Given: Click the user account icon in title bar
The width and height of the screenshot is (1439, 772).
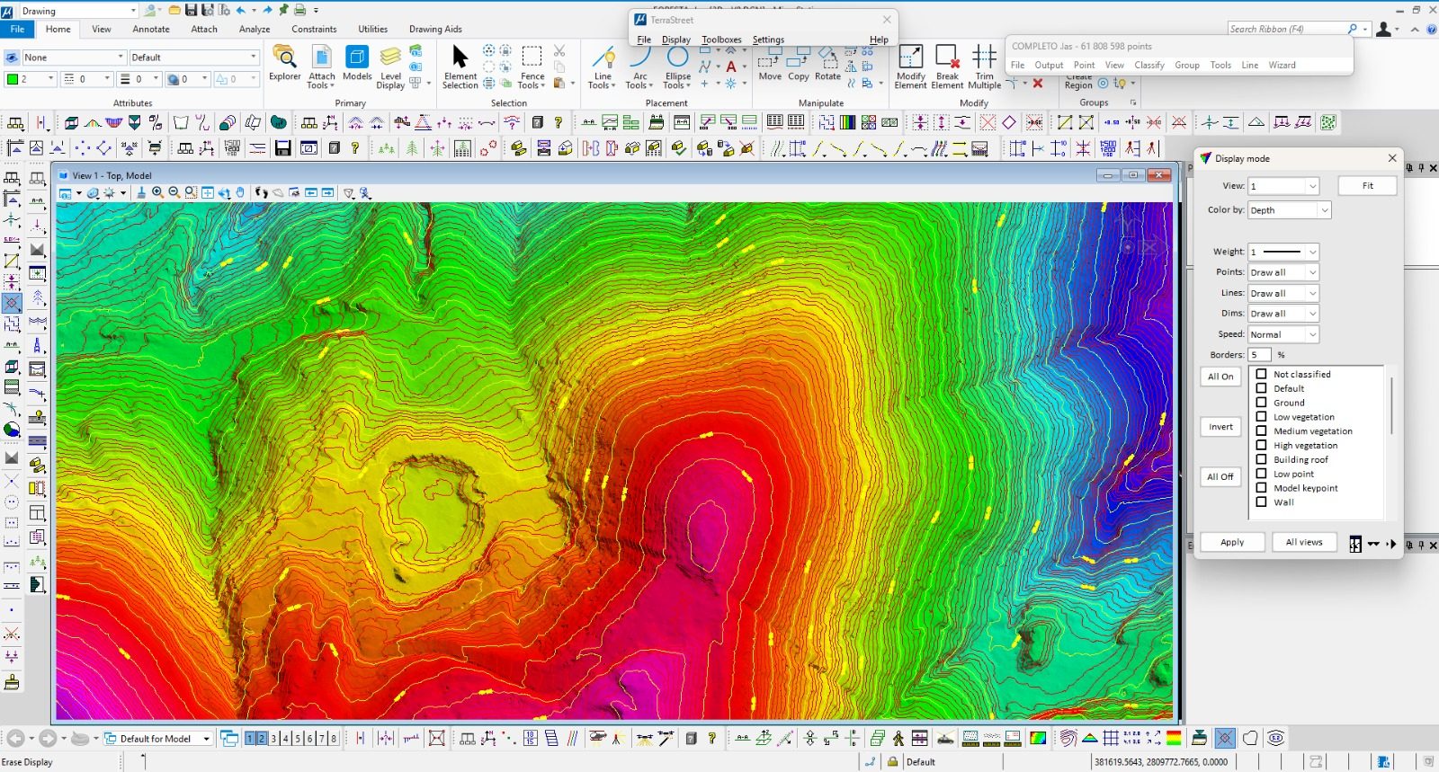Looking at the screenshot, I should (1384, 29).
